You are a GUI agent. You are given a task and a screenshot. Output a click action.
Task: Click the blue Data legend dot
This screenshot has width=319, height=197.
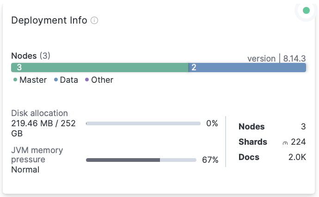point(56,80)
